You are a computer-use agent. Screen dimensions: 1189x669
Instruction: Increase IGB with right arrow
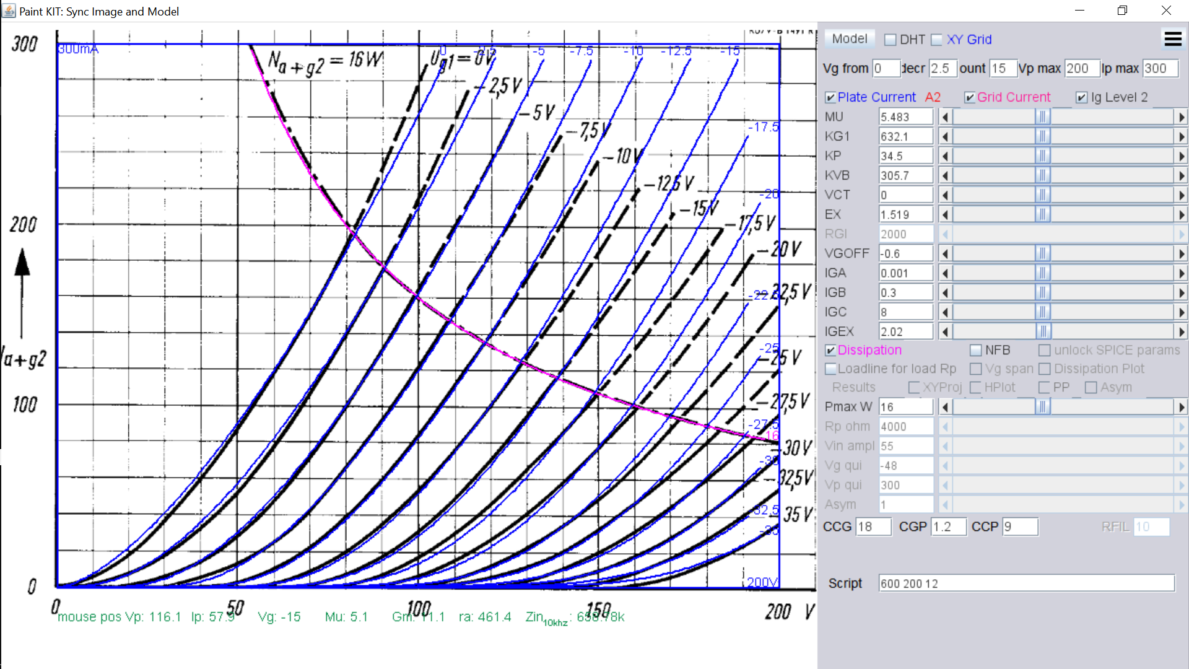[1181, 292]
